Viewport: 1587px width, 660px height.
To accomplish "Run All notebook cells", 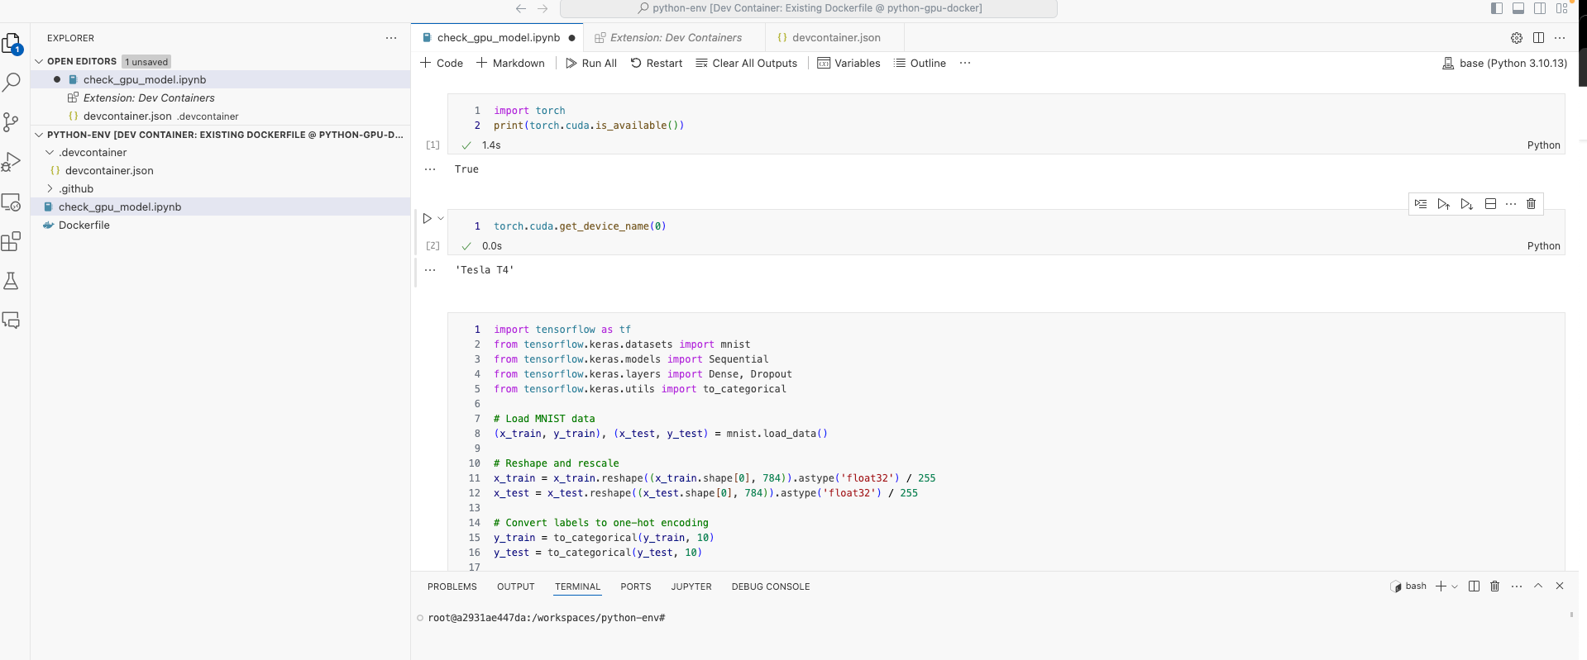I will pos(591,63).
